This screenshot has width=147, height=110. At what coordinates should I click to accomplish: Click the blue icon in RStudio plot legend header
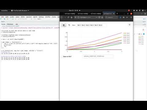144,34
